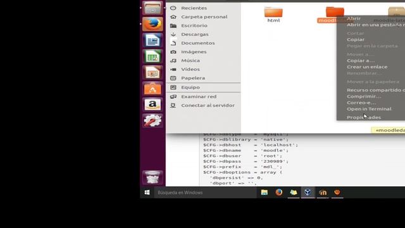
Task: Click the Música note icon
Action: coord(173,61)
